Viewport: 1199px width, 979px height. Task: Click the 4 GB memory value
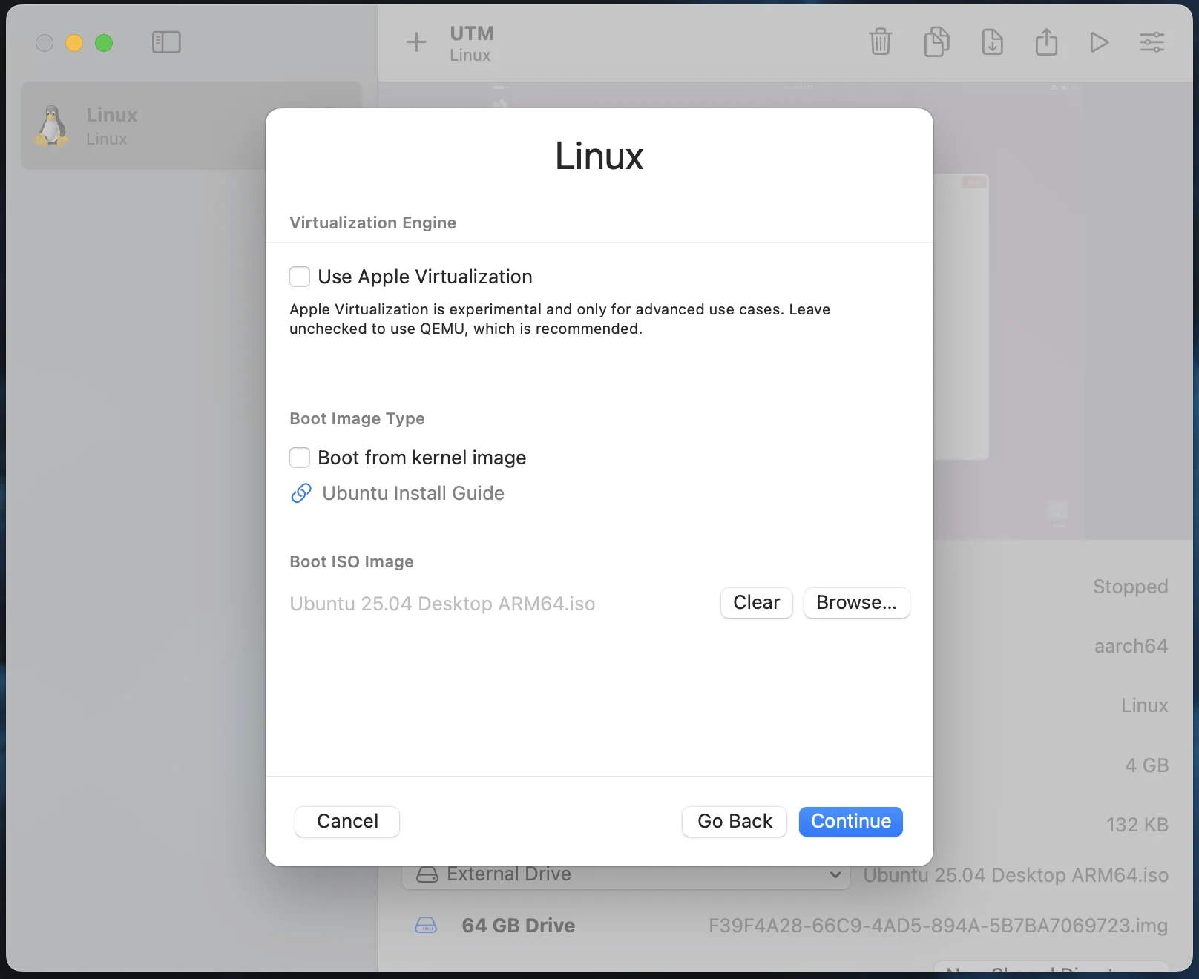coord(1146,765)
